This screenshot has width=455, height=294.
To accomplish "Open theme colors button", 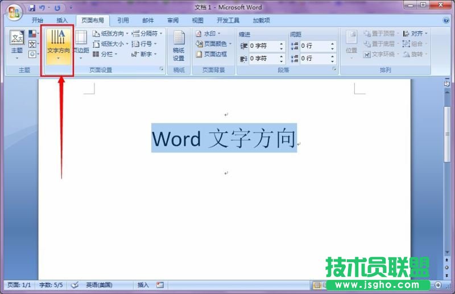I will tap(33, 34).
